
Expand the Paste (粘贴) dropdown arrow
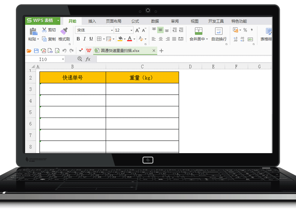click(38, 39)
